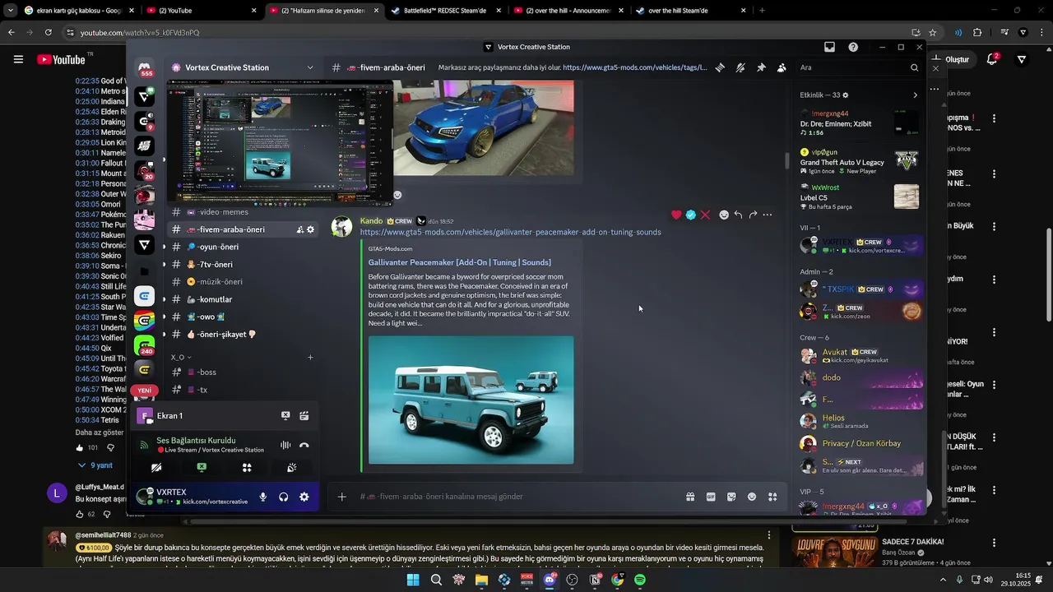This screenshot has height=592, width=1053.
Task: Open Discord help question mark icon
Action: click(853, 47)
